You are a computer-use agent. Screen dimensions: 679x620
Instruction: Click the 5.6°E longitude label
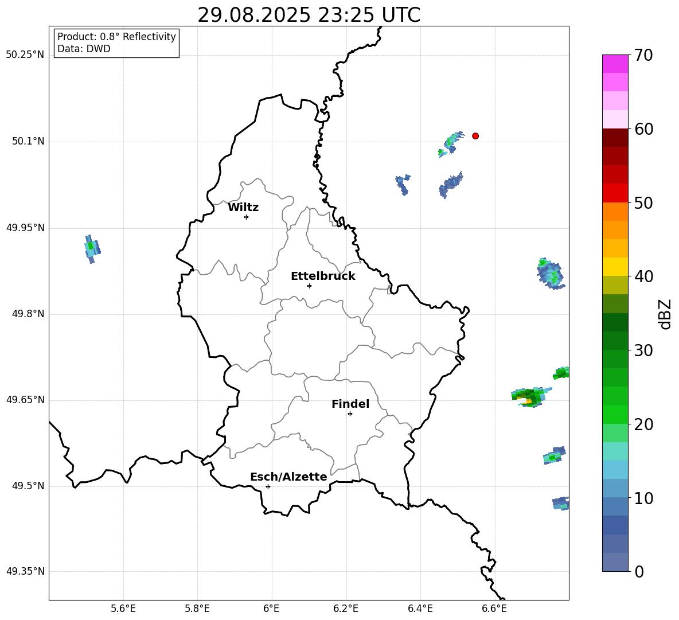coord(123,609)
